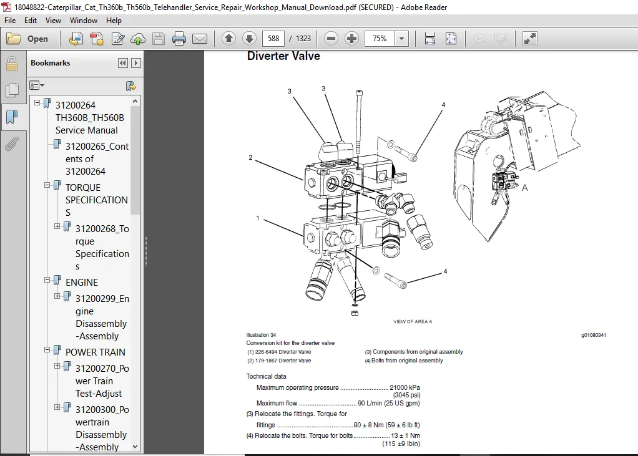Click '(2) 179-1867 Diverter Valve' legend text
Viewport: 638px width, 456px height.
[279, 361]
